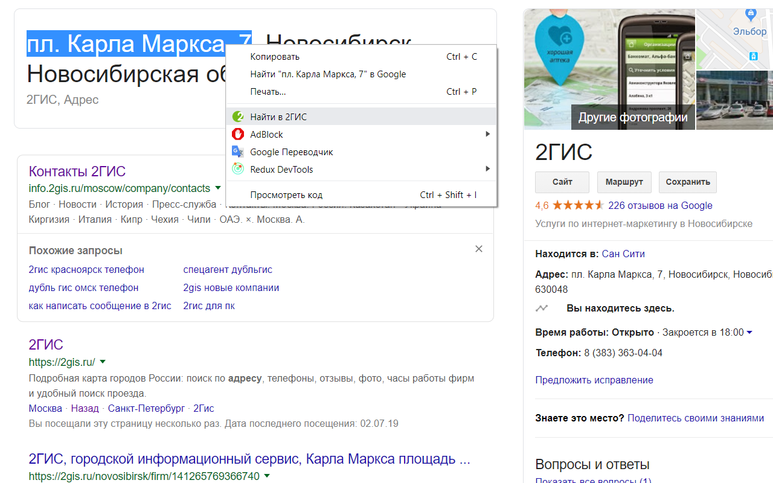
Task: Expand the Redux DevTools submenu arrow
Action: 488,169
